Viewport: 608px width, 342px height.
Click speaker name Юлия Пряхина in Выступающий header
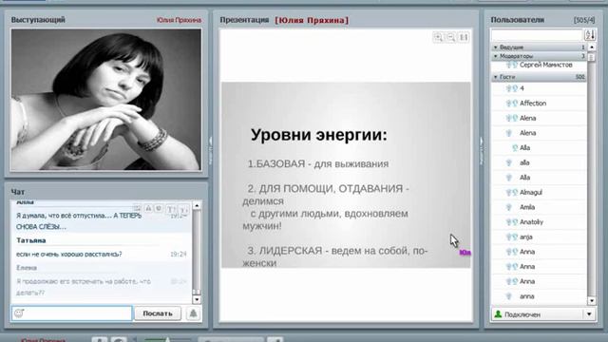[x=179, y=20]
